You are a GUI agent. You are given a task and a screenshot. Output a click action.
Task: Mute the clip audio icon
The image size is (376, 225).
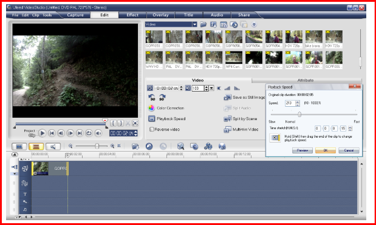point(219,89)
